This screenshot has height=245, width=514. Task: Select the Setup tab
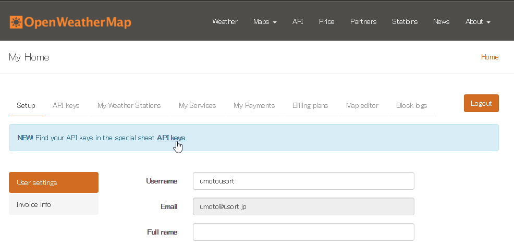pyautogui.click(x=26, y=106)
